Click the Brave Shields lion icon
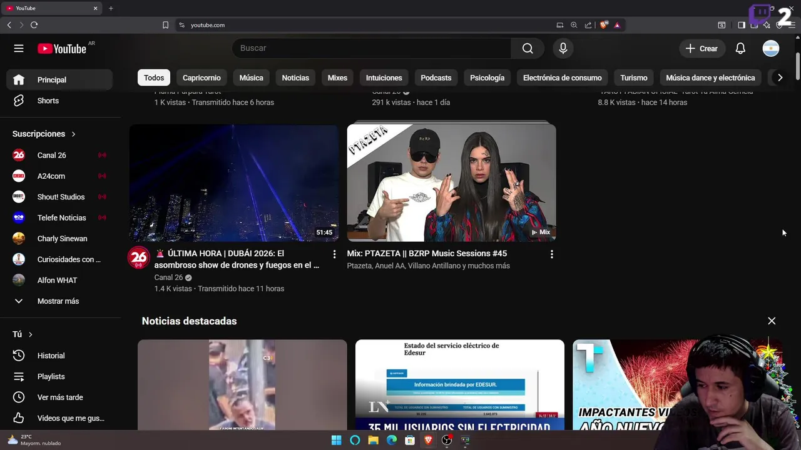801x450 pixels. tap(603, 25)
